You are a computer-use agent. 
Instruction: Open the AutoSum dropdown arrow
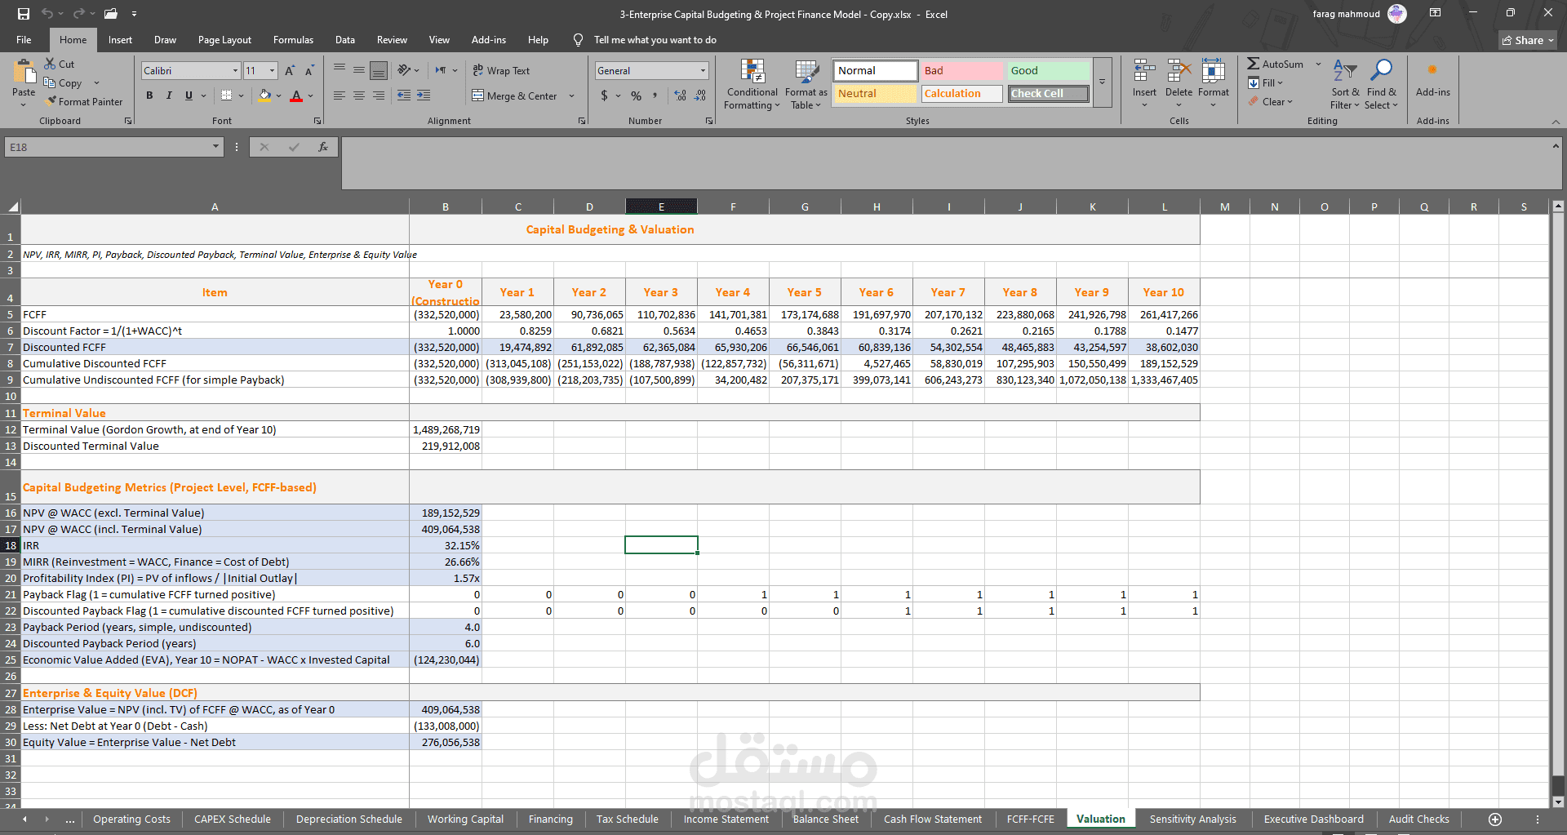[x=1317, y=64]
